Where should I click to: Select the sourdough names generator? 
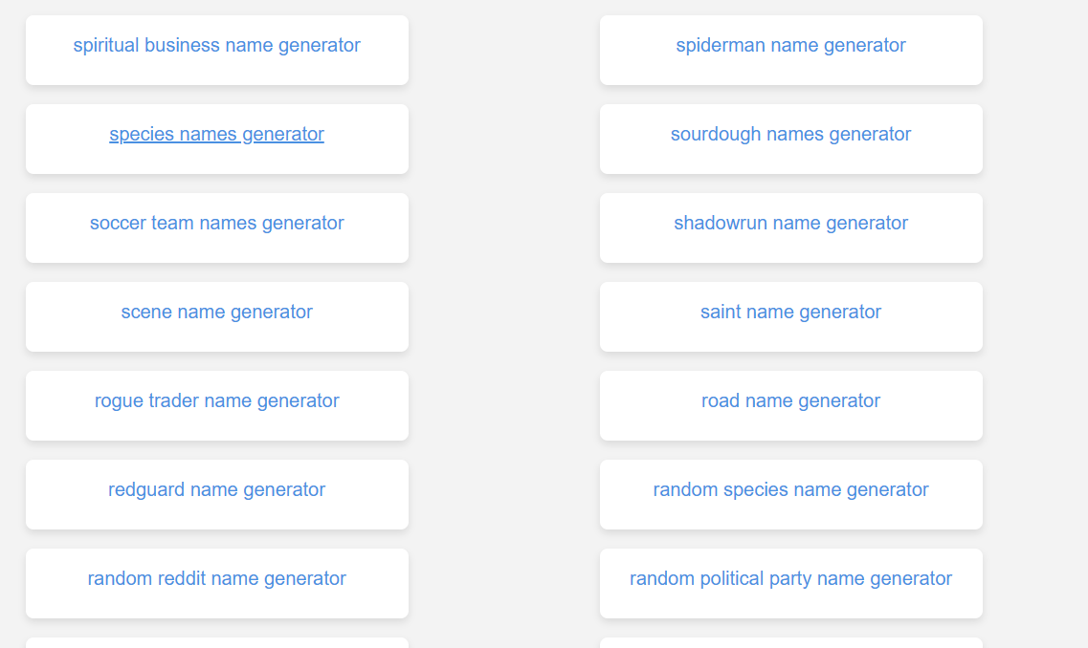point(790,134)
